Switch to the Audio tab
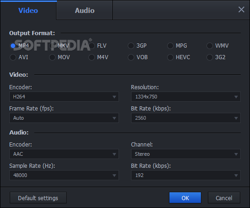The height and width of the screenshot is (208, 250). [x=85, y=10]
